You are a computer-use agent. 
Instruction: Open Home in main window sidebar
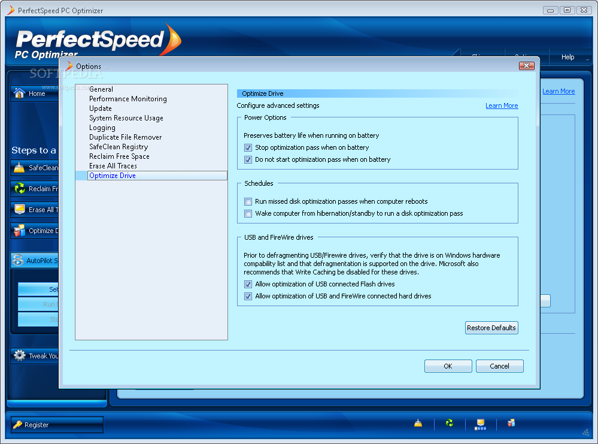click(x=35, y=93)
